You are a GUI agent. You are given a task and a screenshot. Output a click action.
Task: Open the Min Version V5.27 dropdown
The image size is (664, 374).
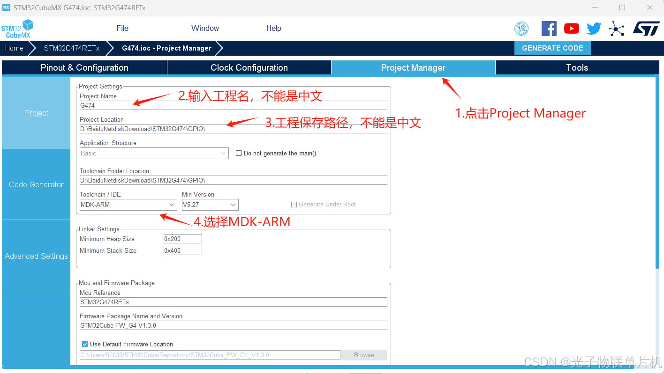[x=210, y=205]
